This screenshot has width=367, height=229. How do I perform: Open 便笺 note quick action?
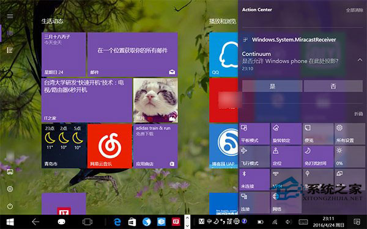point(318,134)
